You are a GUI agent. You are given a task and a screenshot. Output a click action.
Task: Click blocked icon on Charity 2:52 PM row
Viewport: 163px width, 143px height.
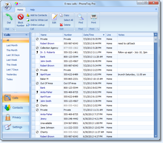[x=37, y=106]
